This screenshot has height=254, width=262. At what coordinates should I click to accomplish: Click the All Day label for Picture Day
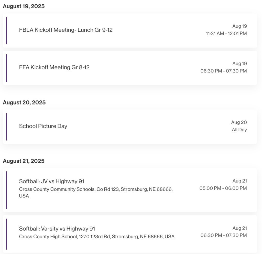click(239, 130)
